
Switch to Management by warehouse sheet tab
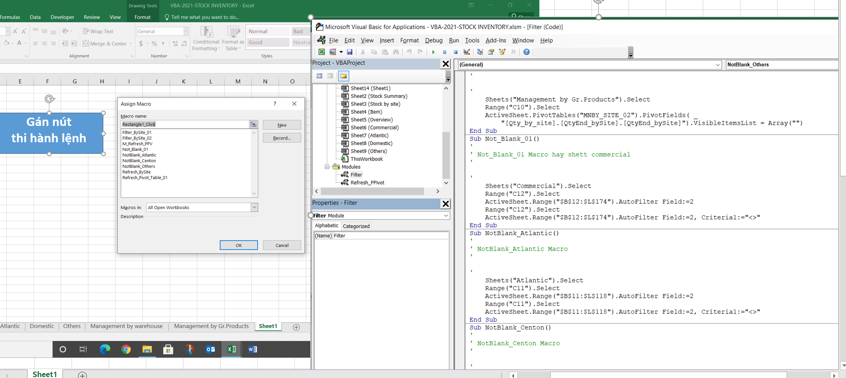point(126,326)
